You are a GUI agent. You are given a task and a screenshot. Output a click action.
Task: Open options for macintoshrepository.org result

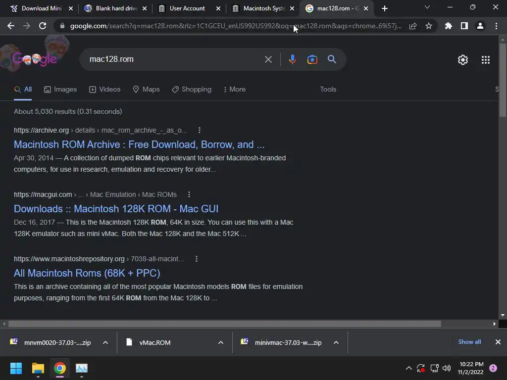197,259
